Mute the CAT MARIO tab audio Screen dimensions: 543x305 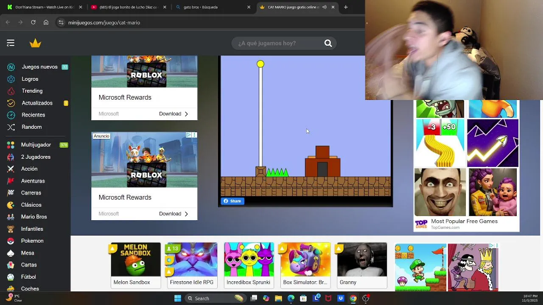(x=325, y=7)
